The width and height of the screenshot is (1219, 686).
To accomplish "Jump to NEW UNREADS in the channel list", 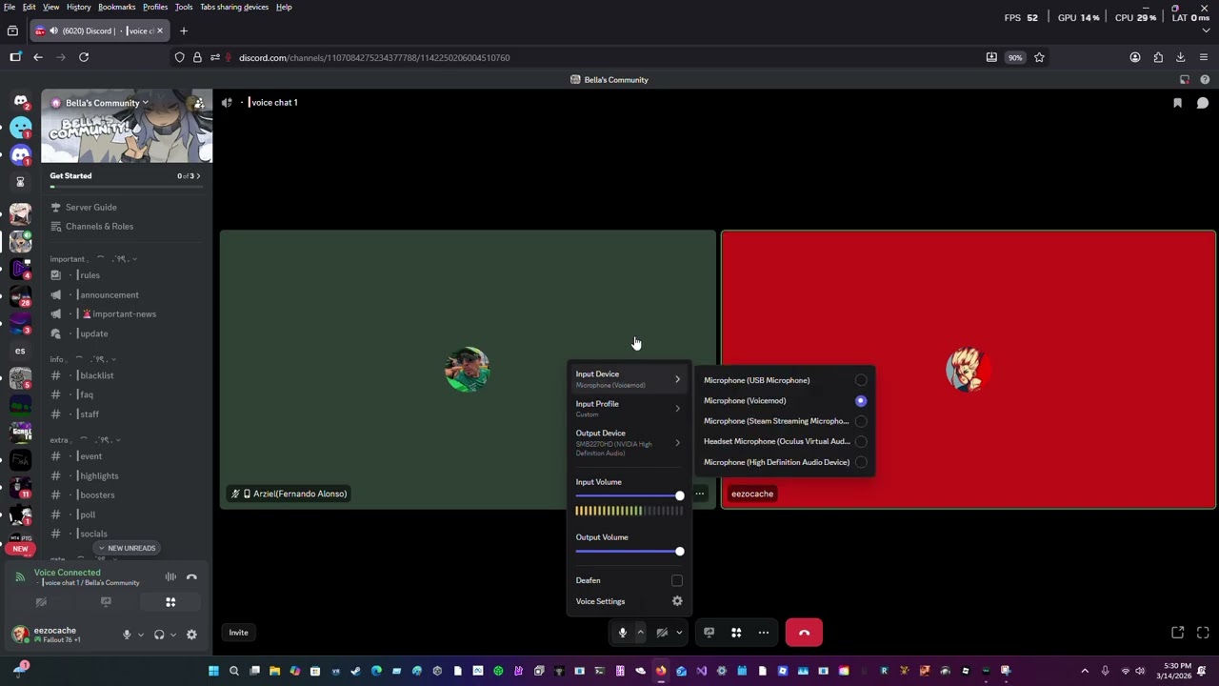I will click(127, 548).
